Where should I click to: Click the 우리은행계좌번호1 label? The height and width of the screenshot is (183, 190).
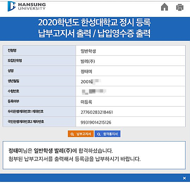26,111
